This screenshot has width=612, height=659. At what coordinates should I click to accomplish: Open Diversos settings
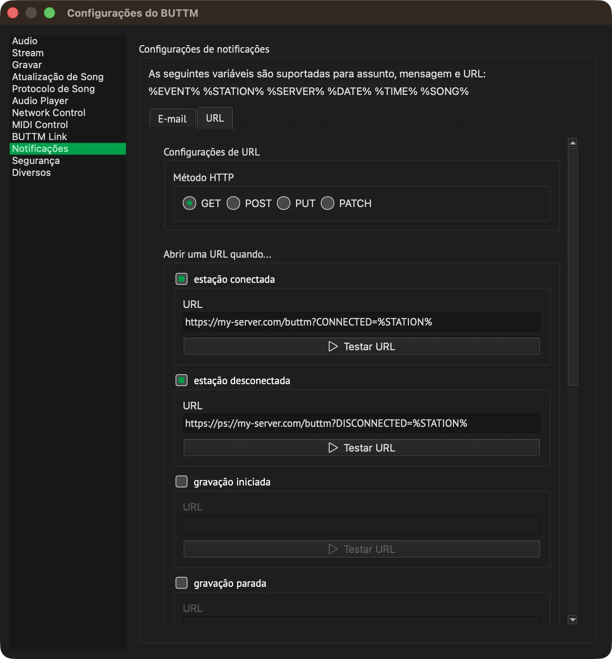68,172
